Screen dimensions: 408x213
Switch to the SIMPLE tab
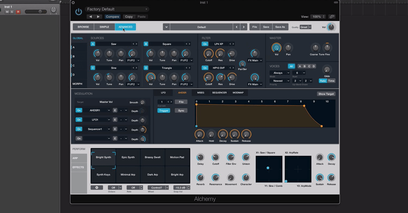pyautogui.click(x=104, y=26)
